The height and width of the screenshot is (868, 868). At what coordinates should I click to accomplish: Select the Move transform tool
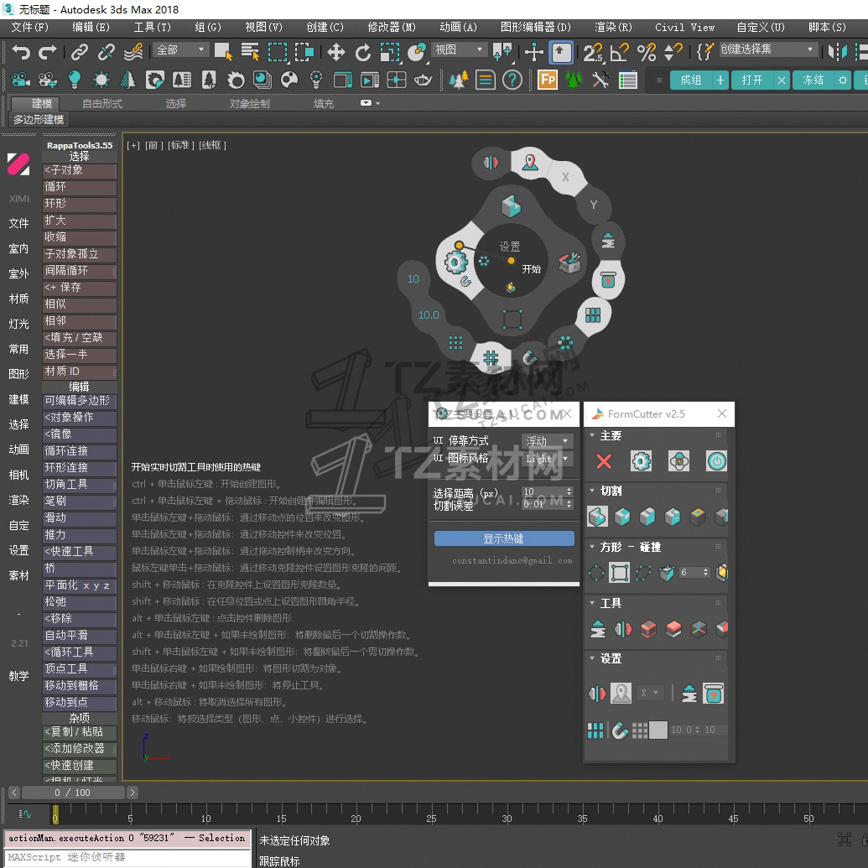tap(336, 53)
